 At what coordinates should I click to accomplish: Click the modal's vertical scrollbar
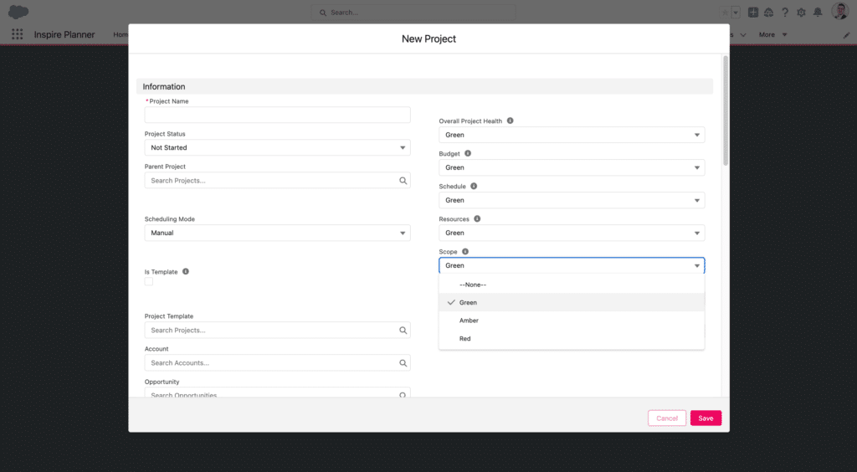point(725,109)
